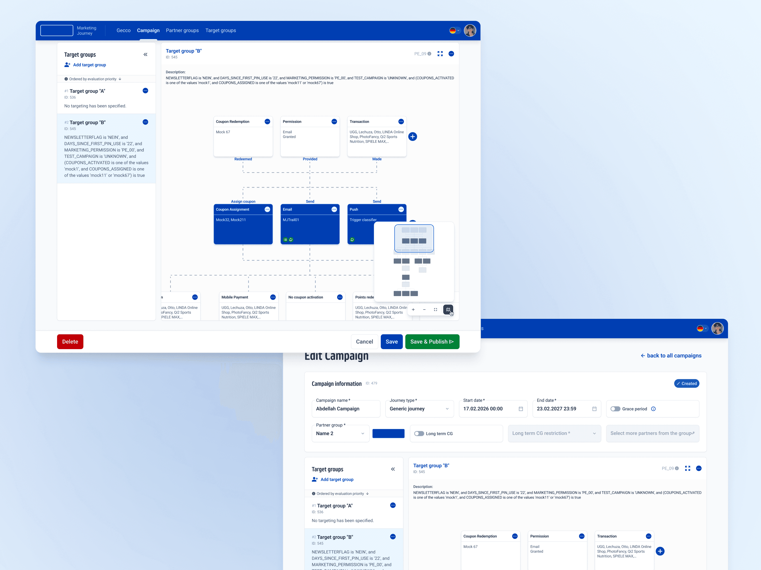The image size is (761, 570).
Task: Click the Cancel button
Action: click(364, 341)
